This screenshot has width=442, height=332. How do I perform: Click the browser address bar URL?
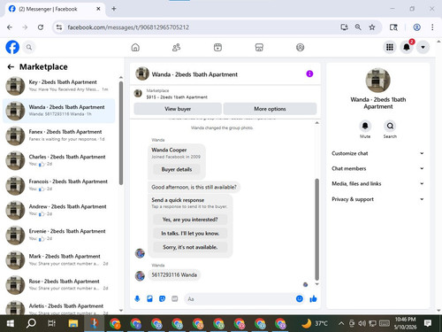[128, 27]
